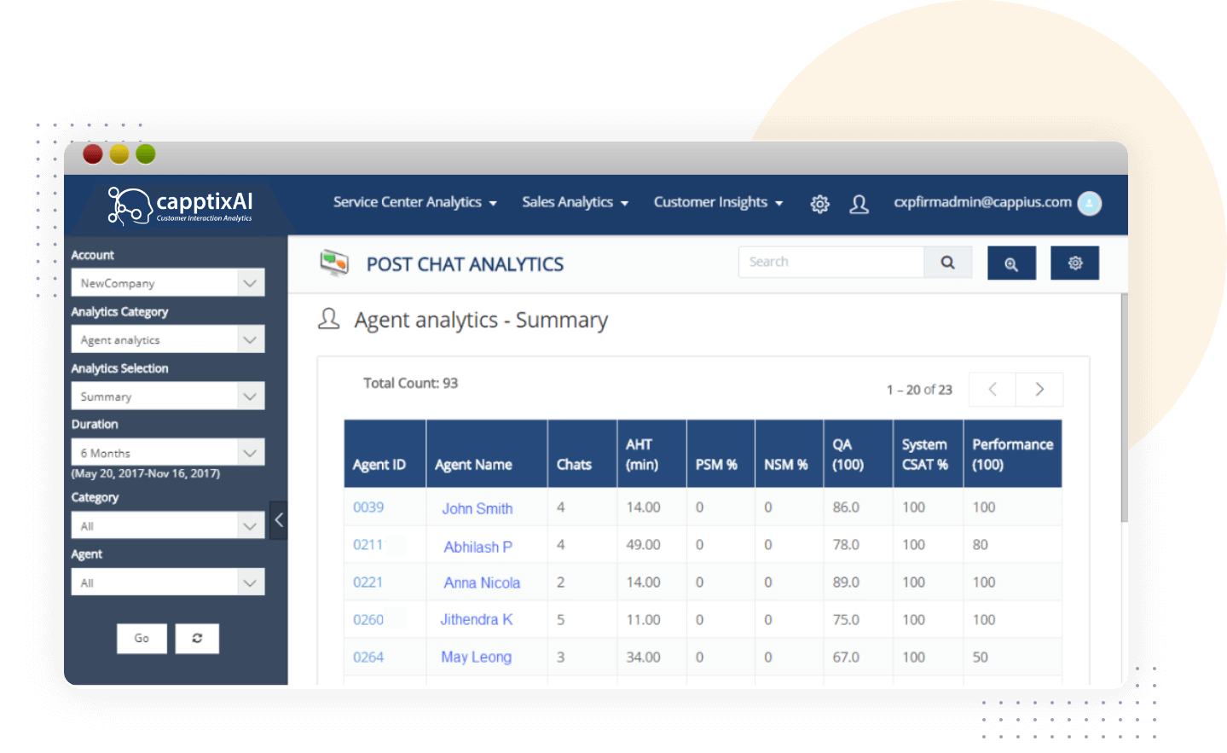Open the Category dropdown set to All

click(168, 526)
